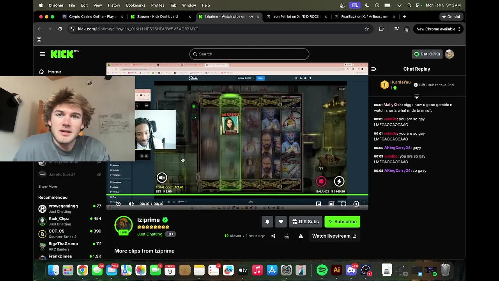
Task: Expand the gift leaderboard chevron in chat
Action: (x=417, y=96)
